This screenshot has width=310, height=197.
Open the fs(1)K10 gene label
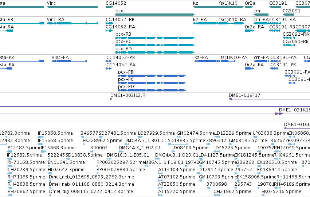coord(228,3)
